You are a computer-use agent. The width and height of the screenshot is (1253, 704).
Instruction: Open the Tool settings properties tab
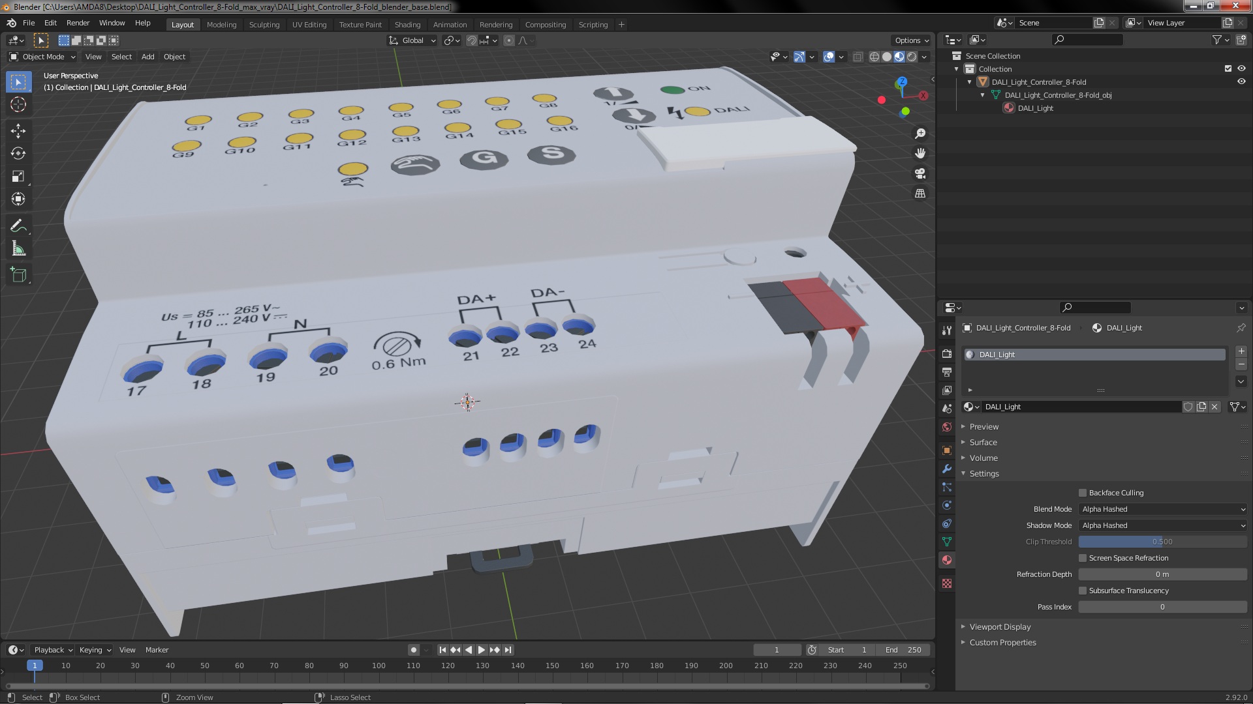click(x=947, y=330)
